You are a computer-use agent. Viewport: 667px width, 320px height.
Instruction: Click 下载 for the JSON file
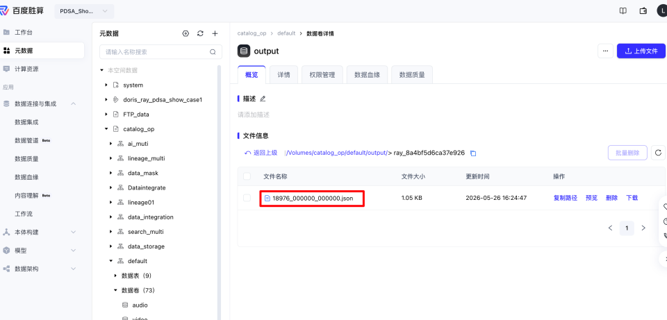point(632,198)
